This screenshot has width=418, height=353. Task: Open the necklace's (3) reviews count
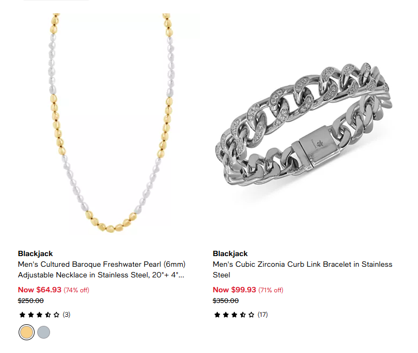pos(67,315)
